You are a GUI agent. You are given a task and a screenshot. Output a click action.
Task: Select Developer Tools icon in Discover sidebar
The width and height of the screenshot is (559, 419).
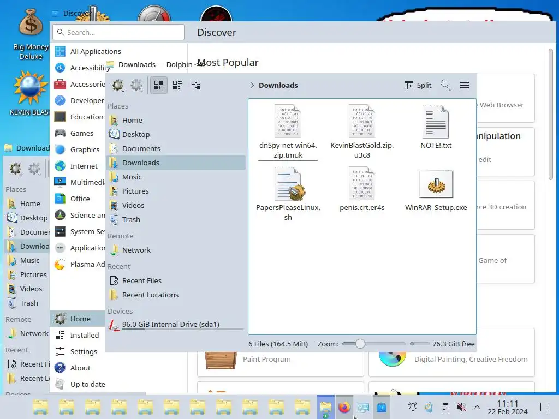(60, 100)
